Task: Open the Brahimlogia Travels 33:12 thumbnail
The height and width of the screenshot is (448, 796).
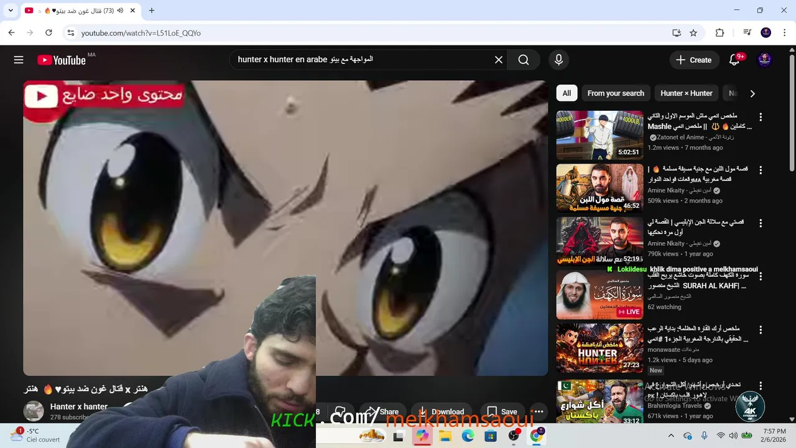Action: coord(599,401)
